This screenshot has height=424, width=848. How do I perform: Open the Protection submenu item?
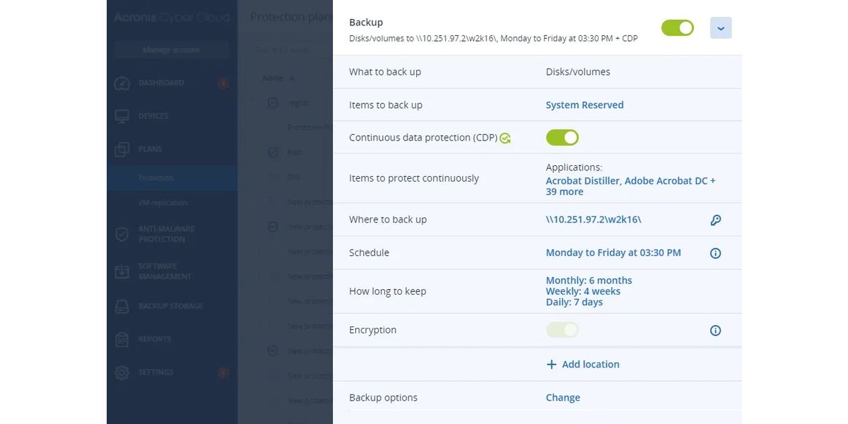tap(156, 178)
